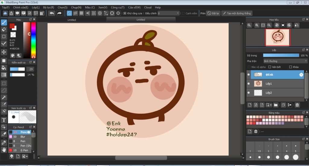Click the Undo arrow in toolbar

52,13
